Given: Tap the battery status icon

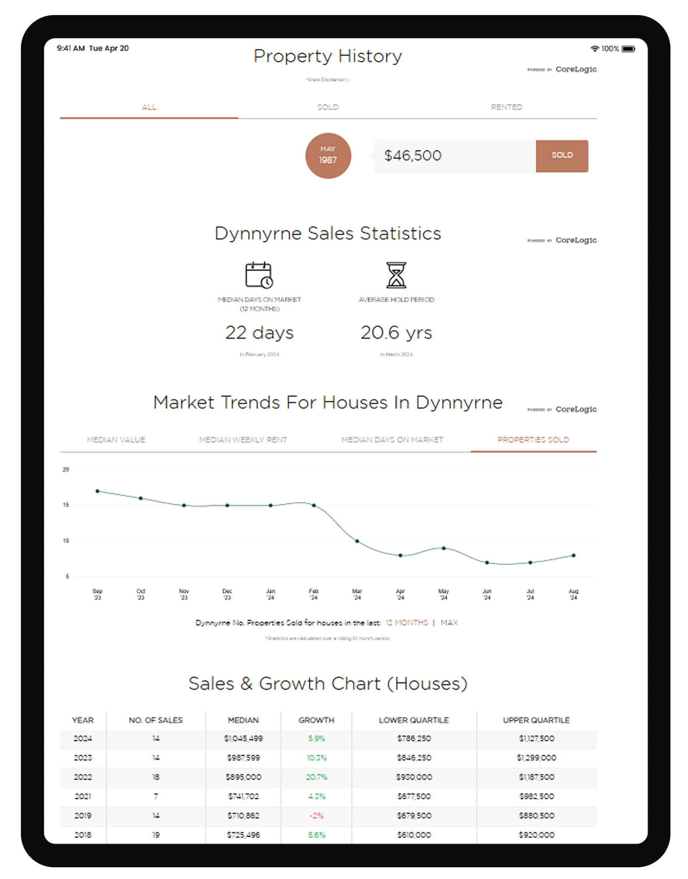Looking at the screenshot, I should click(628, 49).
